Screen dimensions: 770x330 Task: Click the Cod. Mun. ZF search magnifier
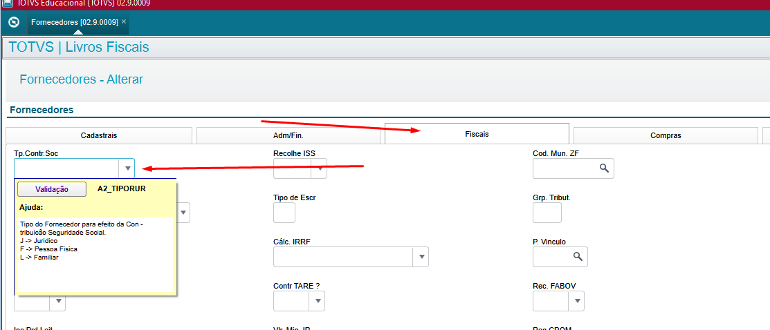[x=604, y=168]
